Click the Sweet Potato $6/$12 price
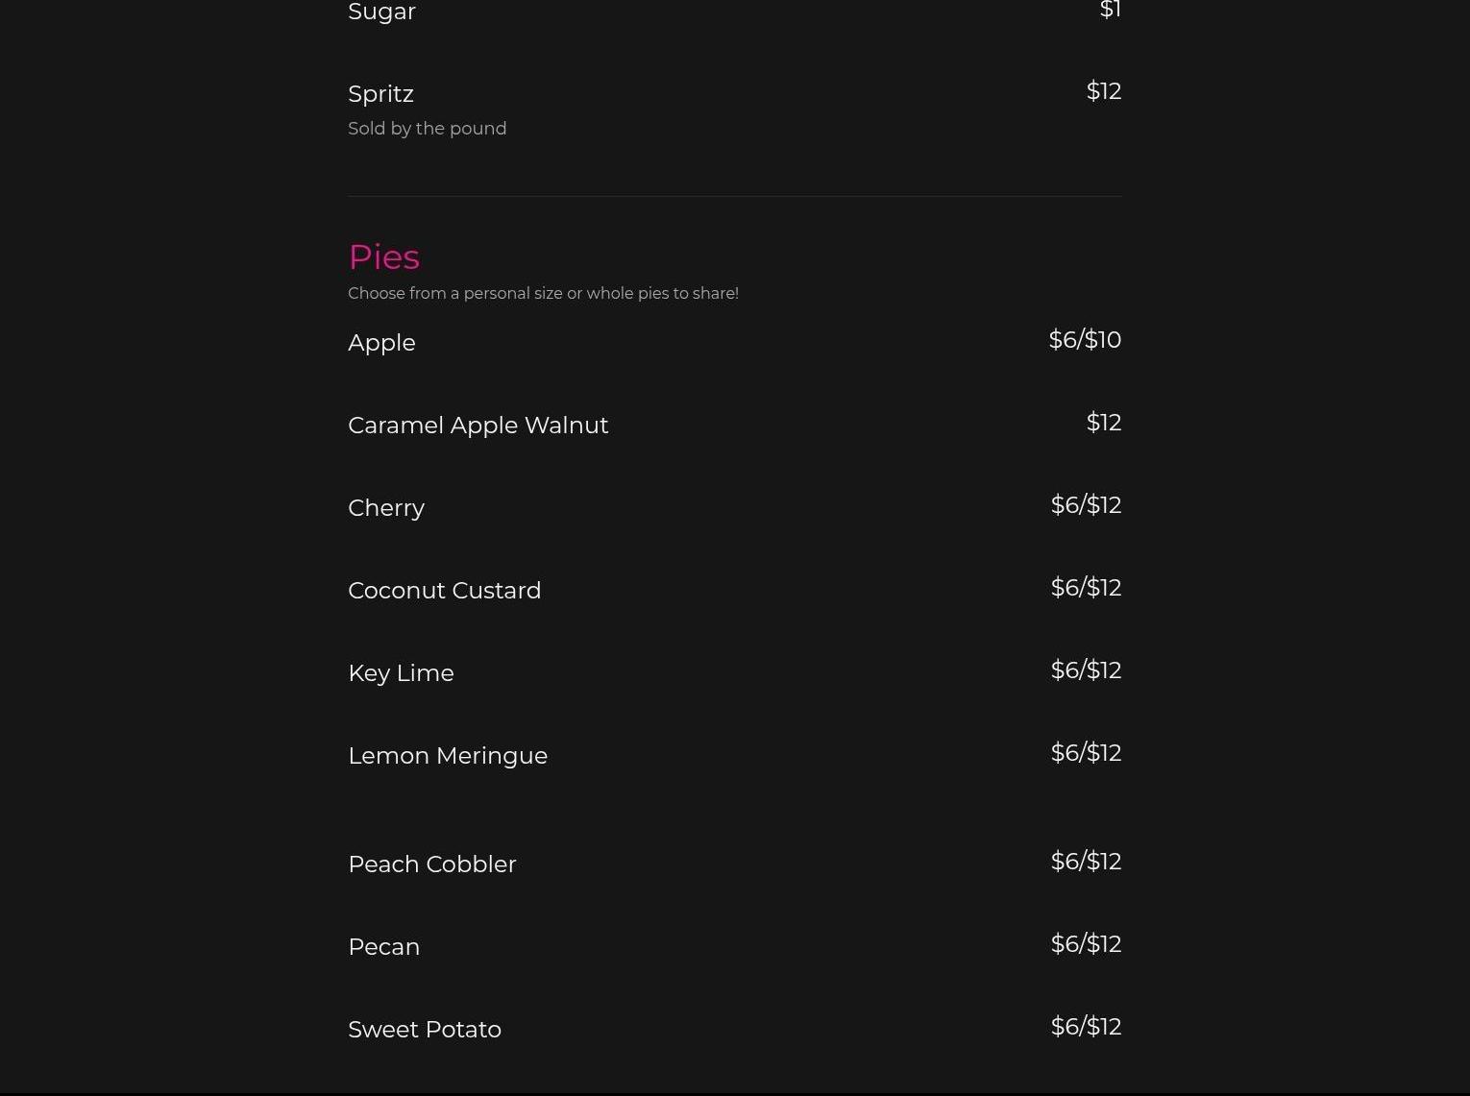The image size is (1470, 1096). (1085, 1027)
